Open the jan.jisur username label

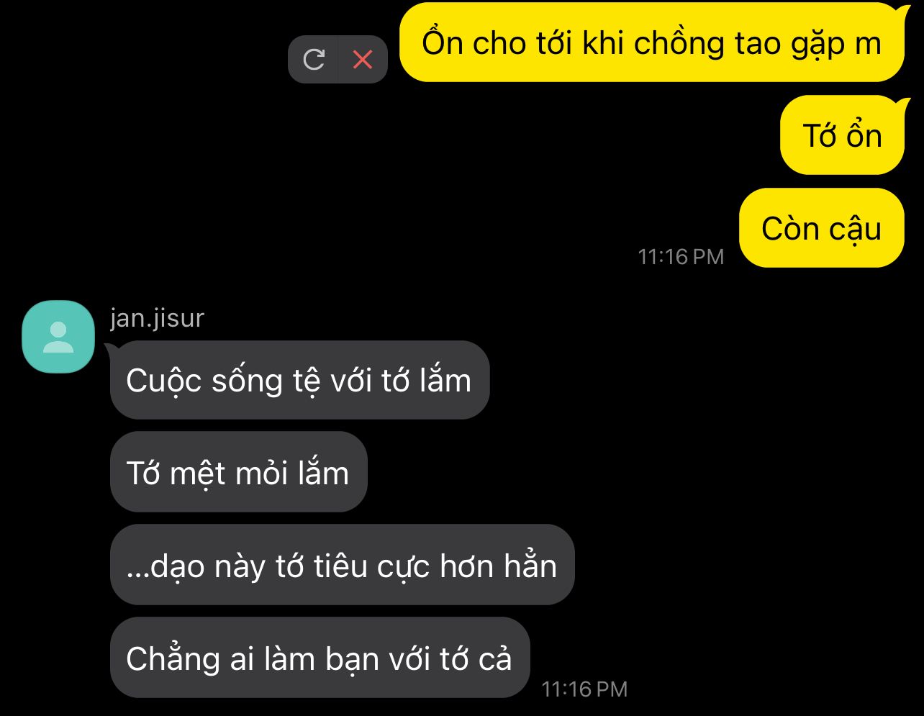[x=157, y=317]
